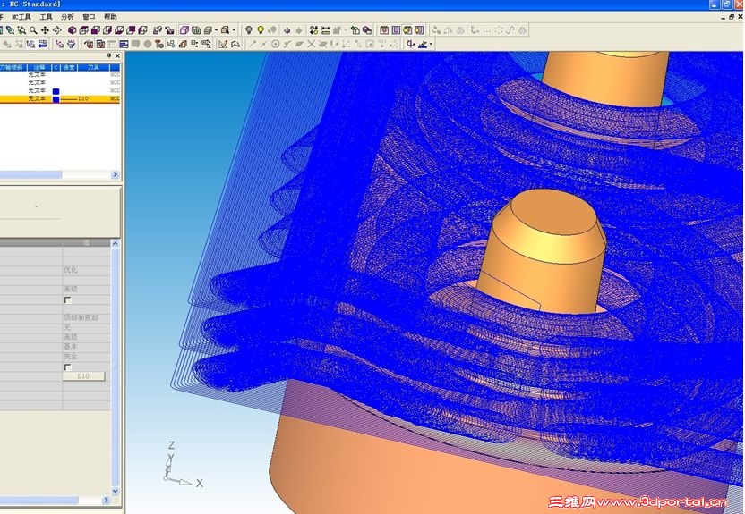Screen dimensions: 745x514
Task: Click the 优化 parameter value
Action: click(71, 269)
